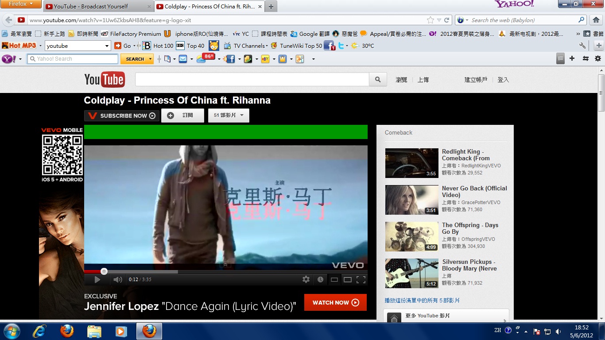
Task: Click Facebook icon in Hot MP3 toolbar
Action: [329, 46]
